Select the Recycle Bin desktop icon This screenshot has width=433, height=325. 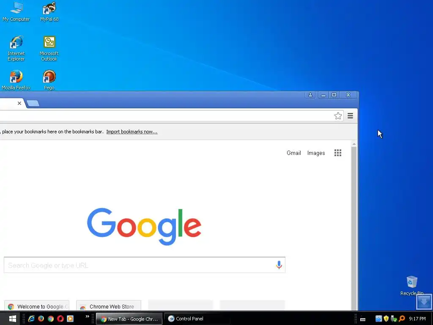click(412, 286)
